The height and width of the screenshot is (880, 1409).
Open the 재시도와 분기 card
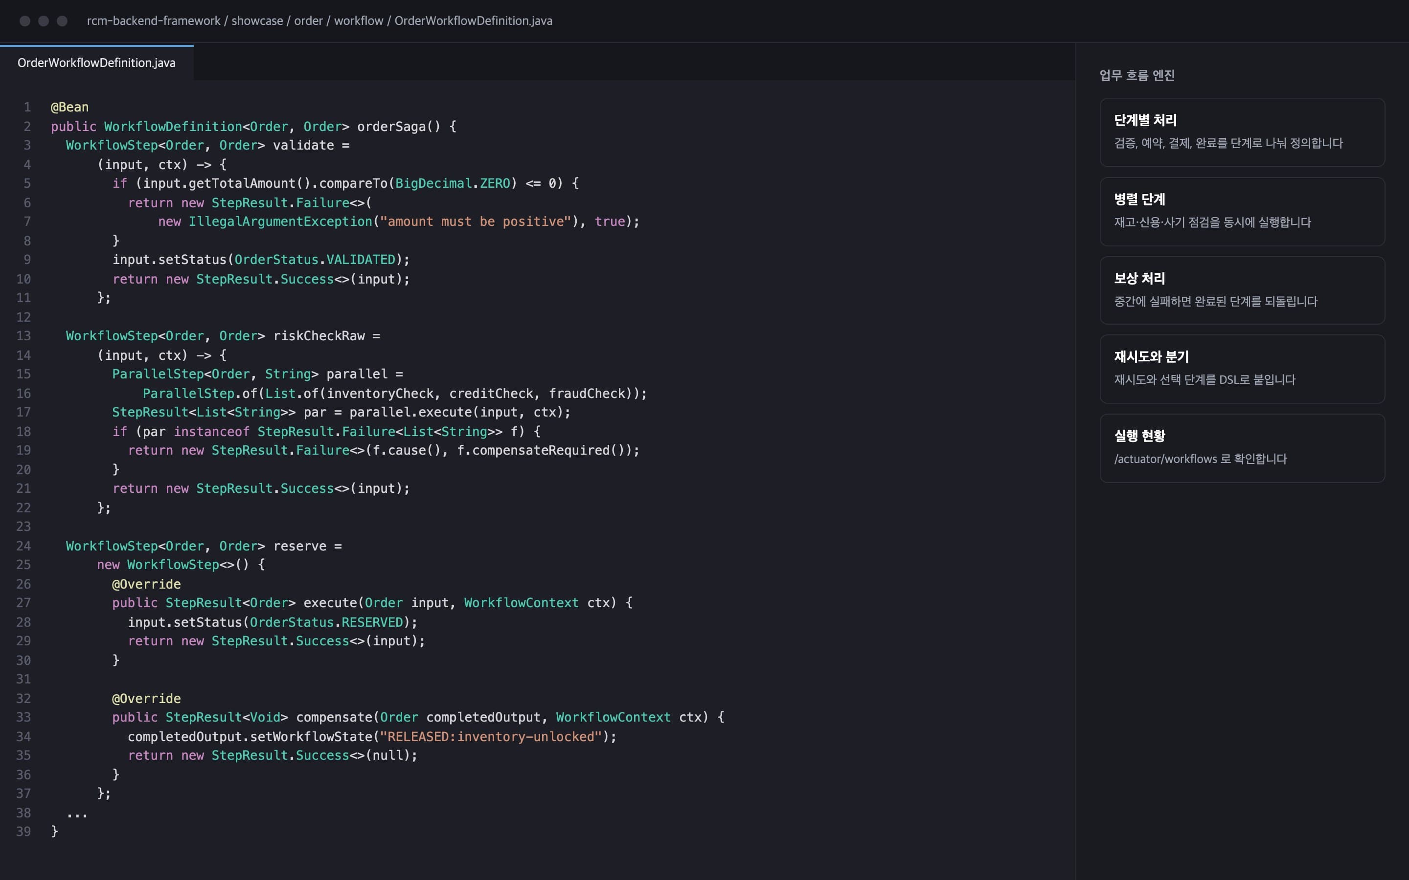pos(1242,369)
